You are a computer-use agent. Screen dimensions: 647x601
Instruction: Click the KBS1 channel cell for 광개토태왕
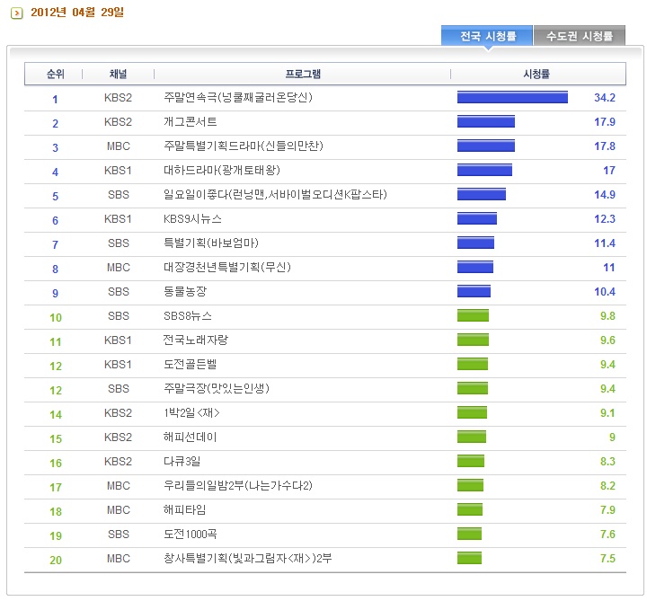[118, 171]
